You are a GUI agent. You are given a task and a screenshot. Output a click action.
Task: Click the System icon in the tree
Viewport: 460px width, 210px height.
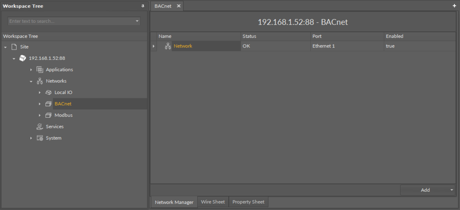pos(39,138)
